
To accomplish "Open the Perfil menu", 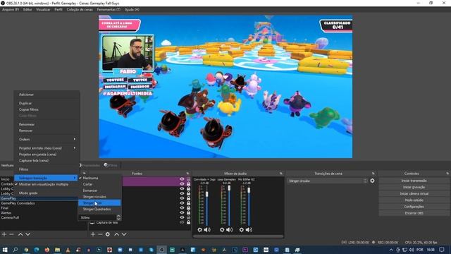I will pos(58,9).
